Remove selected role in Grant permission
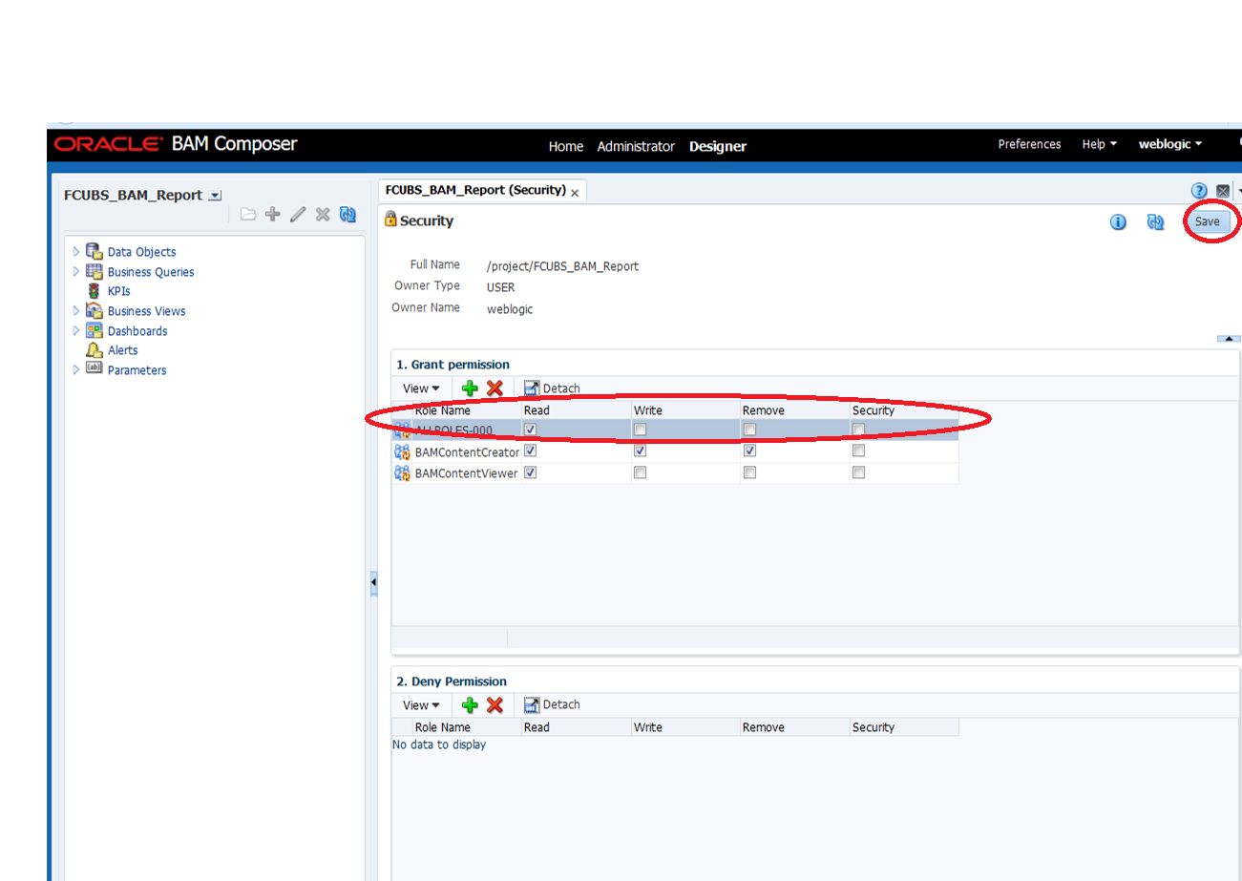This screenshot has width=1242, height=881. (x=495, y=388)
